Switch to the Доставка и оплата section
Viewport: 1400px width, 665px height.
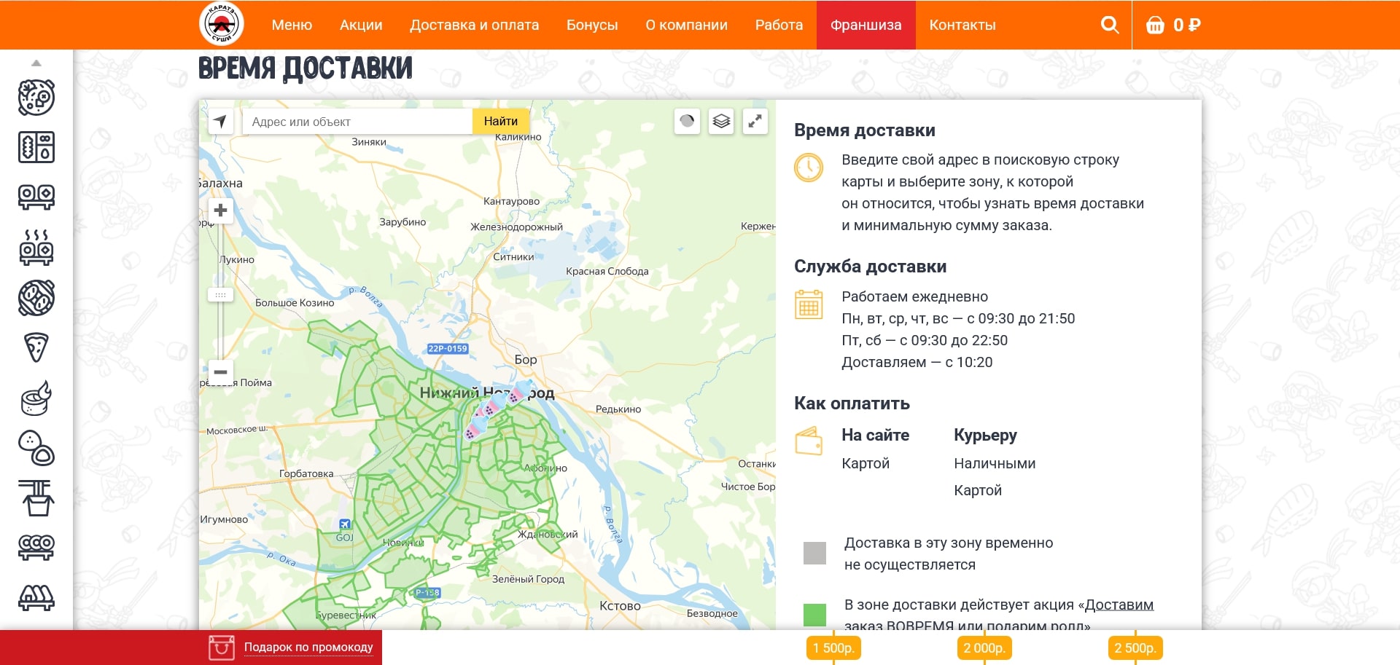coord(473,24)
